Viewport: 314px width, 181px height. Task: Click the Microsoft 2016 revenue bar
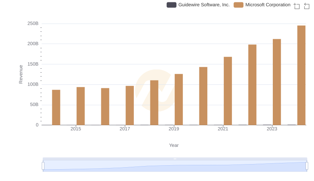click(x=105, y=106)
